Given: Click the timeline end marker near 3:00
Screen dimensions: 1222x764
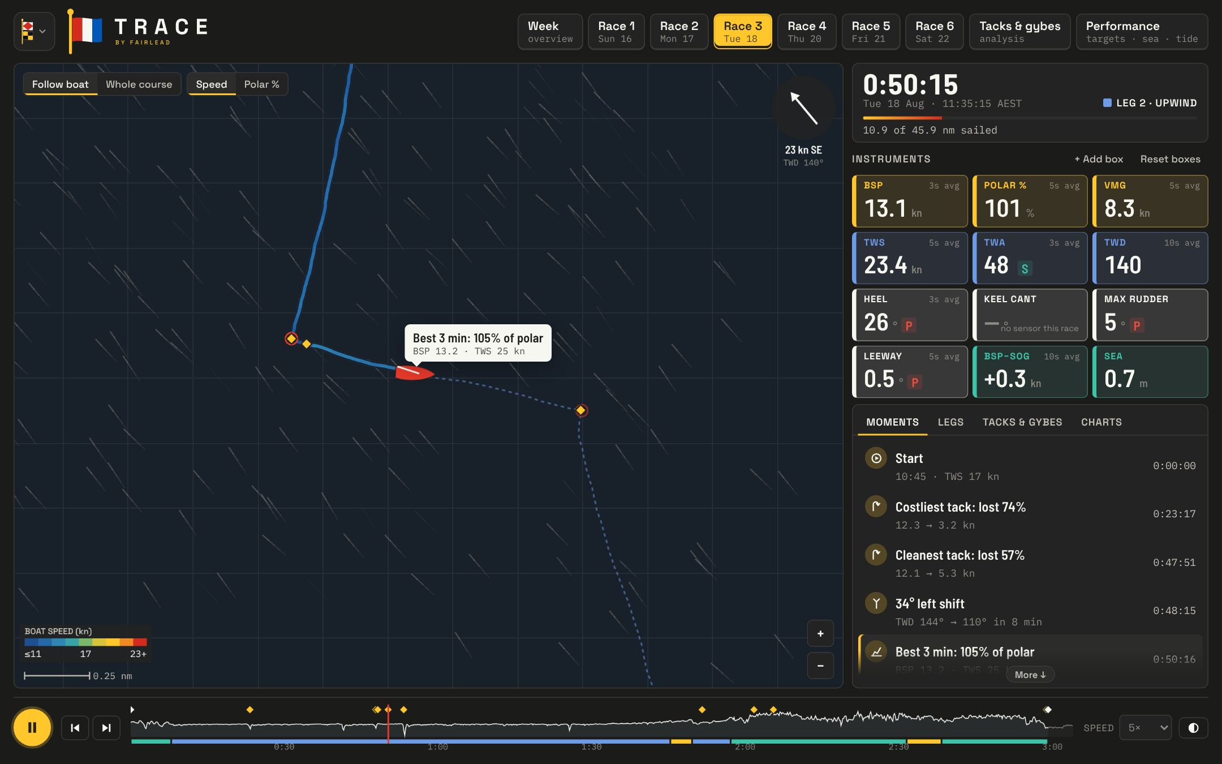Looking at the screenshot, I should (x=1047, y=710).
